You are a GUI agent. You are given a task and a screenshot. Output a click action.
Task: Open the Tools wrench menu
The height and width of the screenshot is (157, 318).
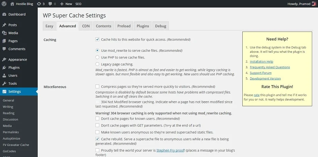(x=4, y=83)
